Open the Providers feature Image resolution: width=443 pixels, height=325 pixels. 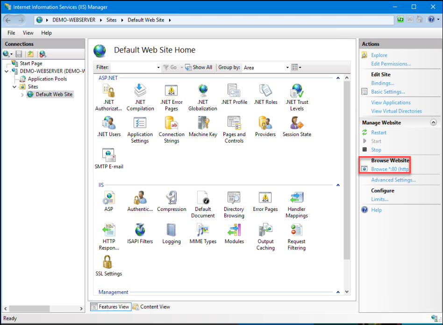tap(265, 127)
